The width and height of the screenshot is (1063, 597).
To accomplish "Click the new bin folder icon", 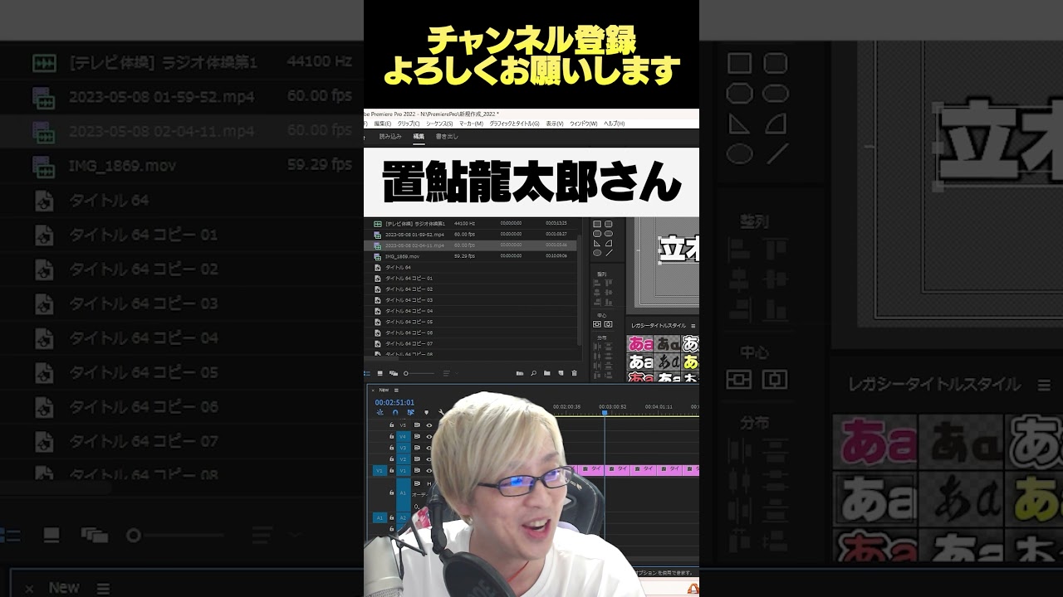I will coord(546,373).
